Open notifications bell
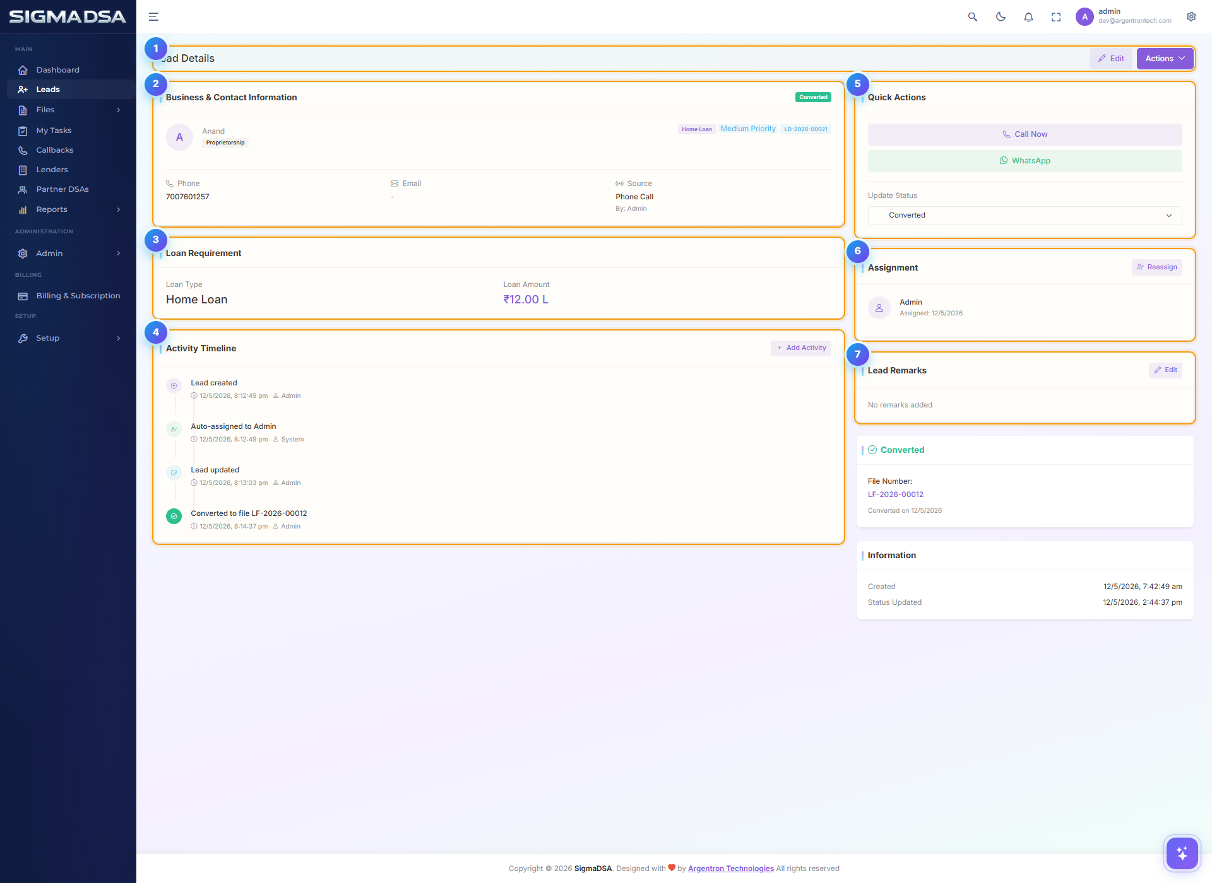Image resolution: width=1212 pixels, height=883 pixels. 1028,17
